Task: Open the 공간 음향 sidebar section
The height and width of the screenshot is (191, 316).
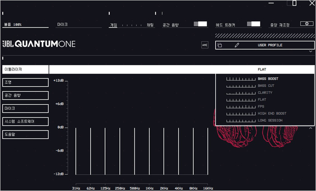Action: pyautogui.click(x=25, y=96)
